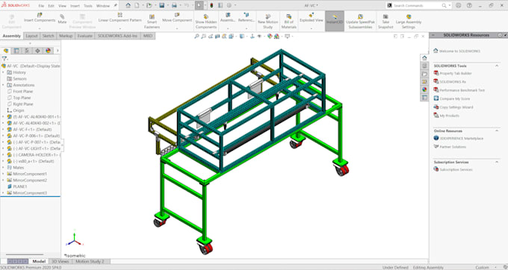Launch Smart Fasteners tool
This screenshot has width=508, height=270.
pos(152,22)
